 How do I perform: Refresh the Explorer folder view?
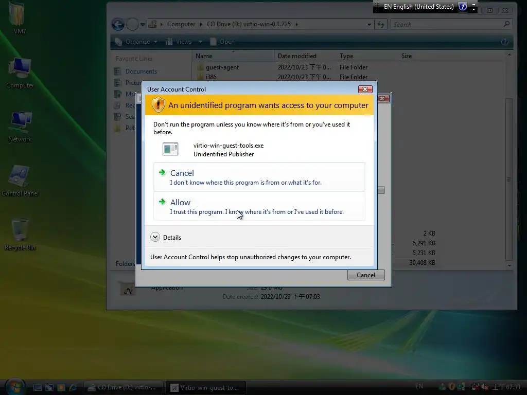(x=381, y=25)
